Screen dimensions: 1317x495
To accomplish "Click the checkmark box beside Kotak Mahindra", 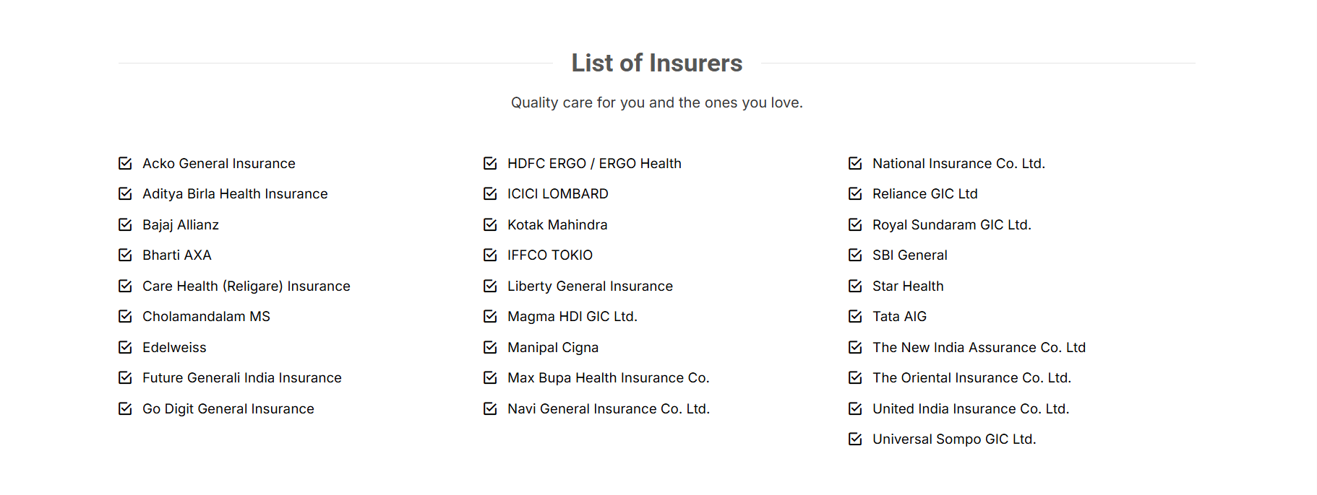I will pyautogui.click(x=490, y=225).
